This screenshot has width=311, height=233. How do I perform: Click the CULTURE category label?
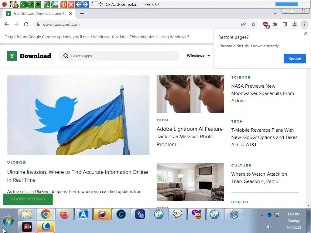coord(241,165)
